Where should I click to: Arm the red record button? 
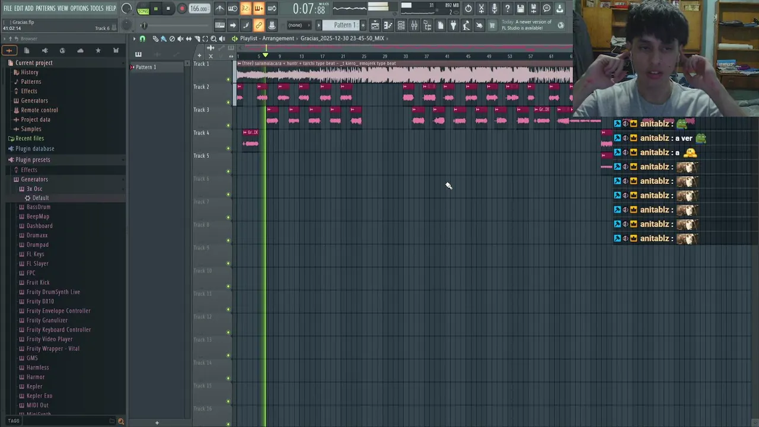(182, 9)
